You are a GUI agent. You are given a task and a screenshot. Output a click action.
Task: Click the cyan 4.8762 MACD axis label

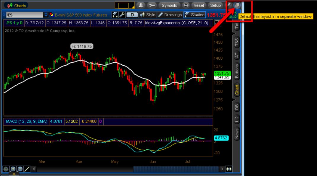click(x=221, y=138)
